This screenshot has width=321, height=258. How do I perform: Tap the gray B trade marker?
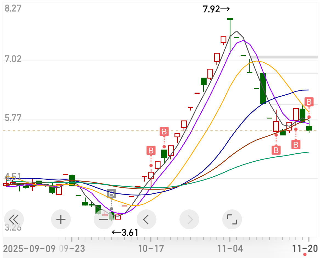click(x=111, y=194)
